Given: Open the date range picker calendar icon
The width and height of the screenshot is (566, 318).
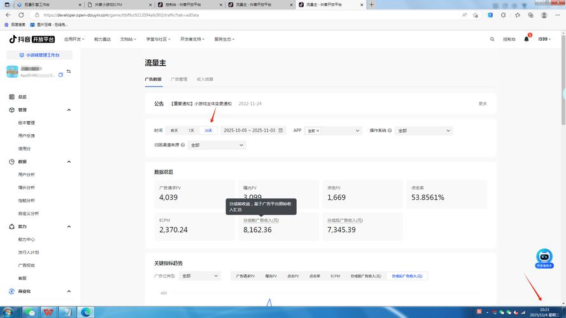Looking at the screenshot, I should click(x=281, y=130).
